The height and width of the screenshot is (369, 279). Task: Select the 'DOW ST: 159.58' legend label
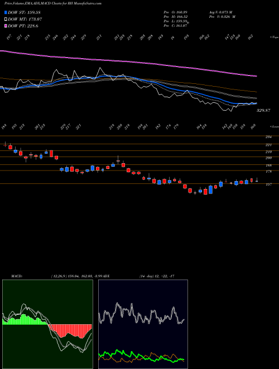[24, 12]
